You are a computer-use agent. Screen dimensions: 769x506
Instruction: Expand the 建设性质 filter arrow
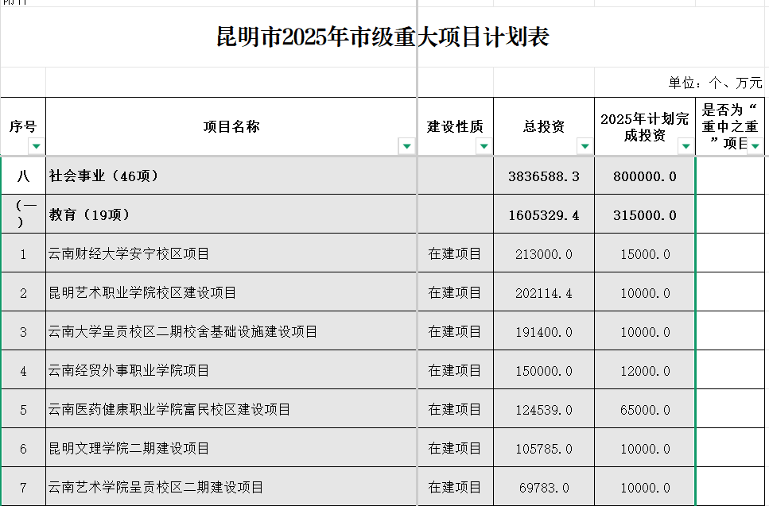483,146
